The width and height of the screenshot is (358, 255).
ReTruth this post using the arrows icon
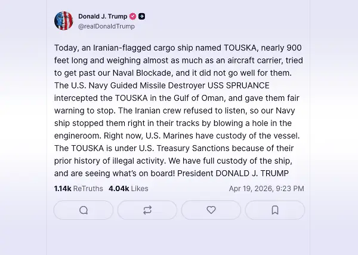[147, 210]
